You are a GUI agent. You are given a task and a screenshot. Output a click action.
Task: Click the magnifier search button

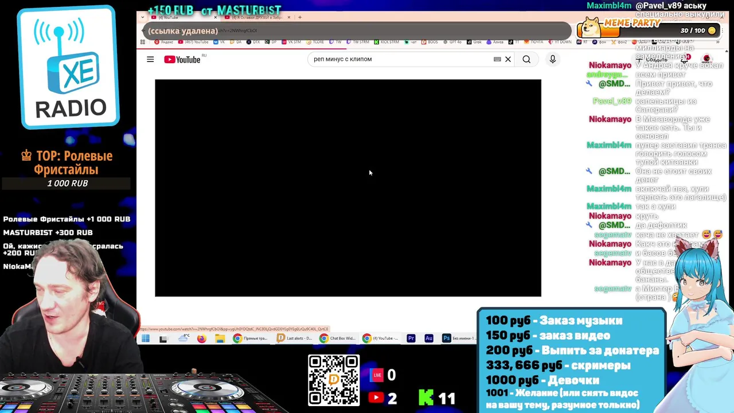(526, 59)
